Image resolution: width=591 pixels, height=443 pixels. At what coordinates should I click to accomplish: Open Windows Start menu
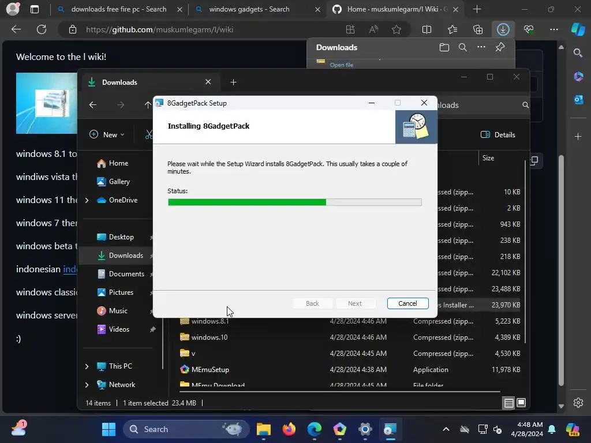pos(109,429)
